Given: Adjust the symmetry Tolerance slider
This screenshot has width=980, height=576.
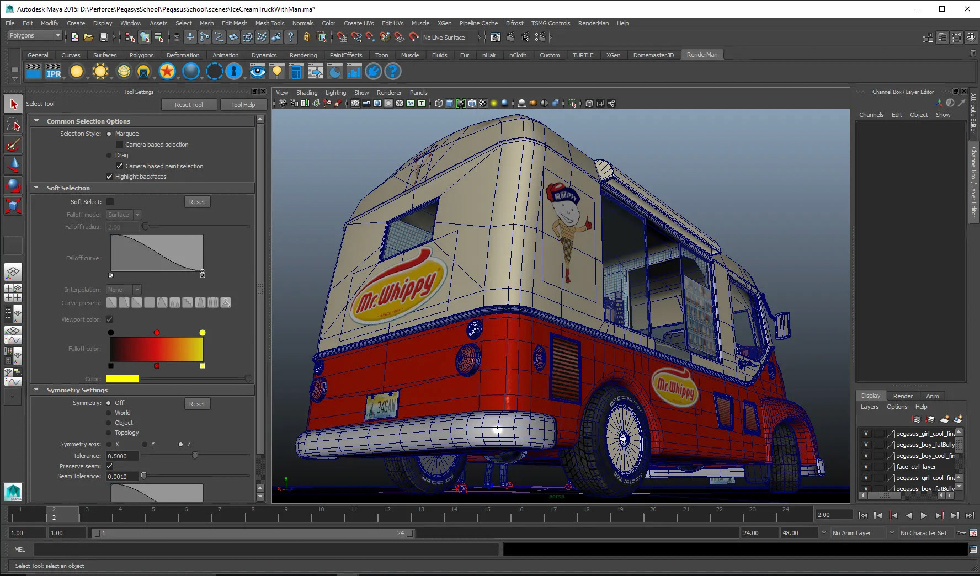Looking at the screenshot, I should tap(195, 456).
